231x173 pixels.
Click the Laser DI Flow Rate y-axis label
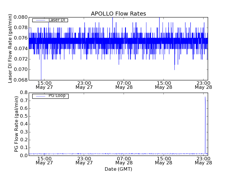pos(10,48)
